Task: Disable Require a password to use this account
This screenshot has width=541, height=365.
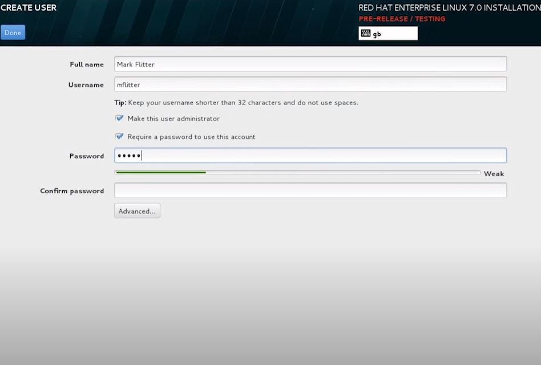Action: click(x=119, y=137)
